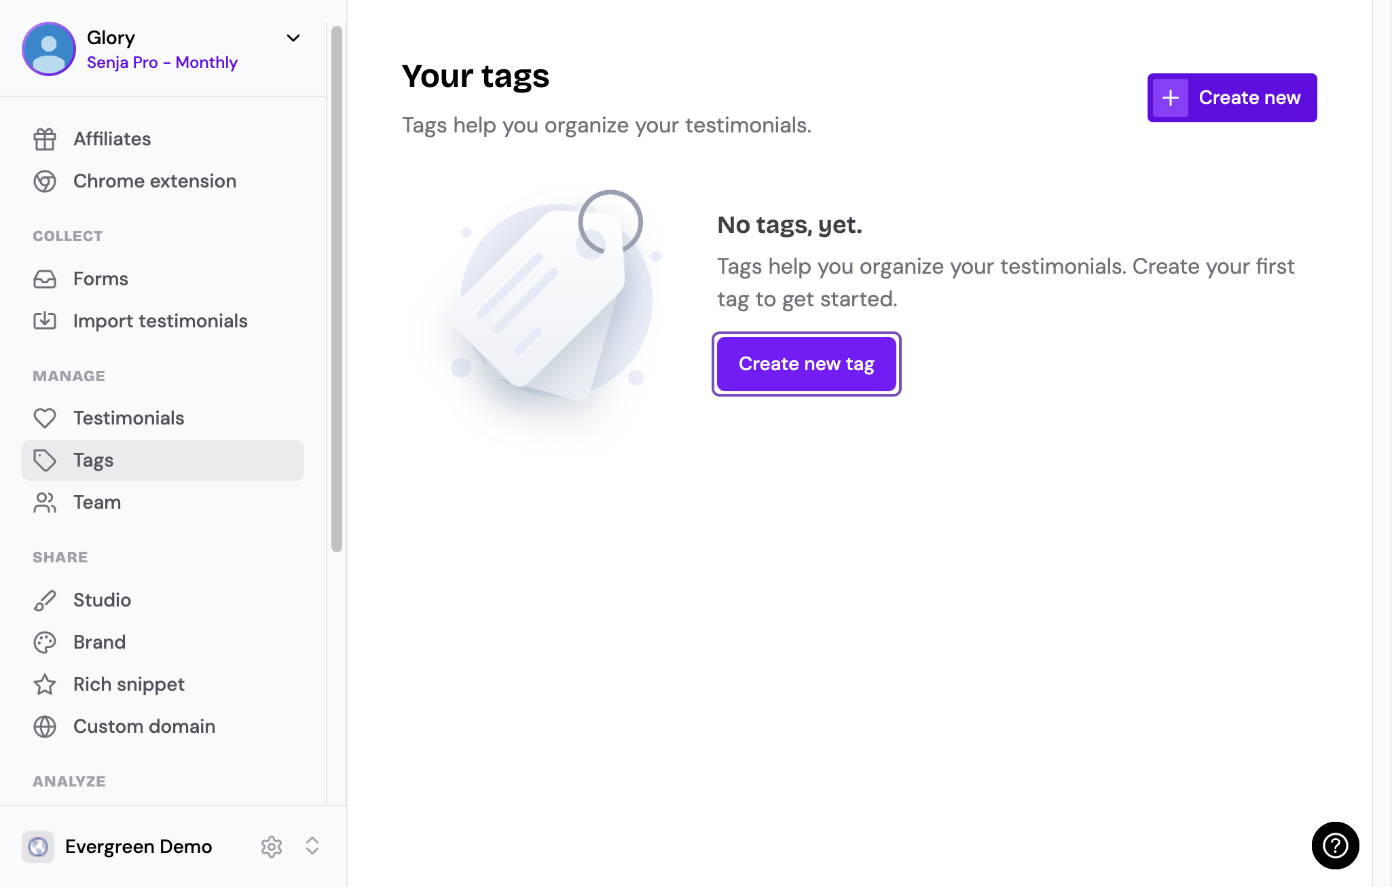This screenshot has height=887, width=1392.
Task: Click the Rich snippet star icon
Action: (x=45, y=685)
